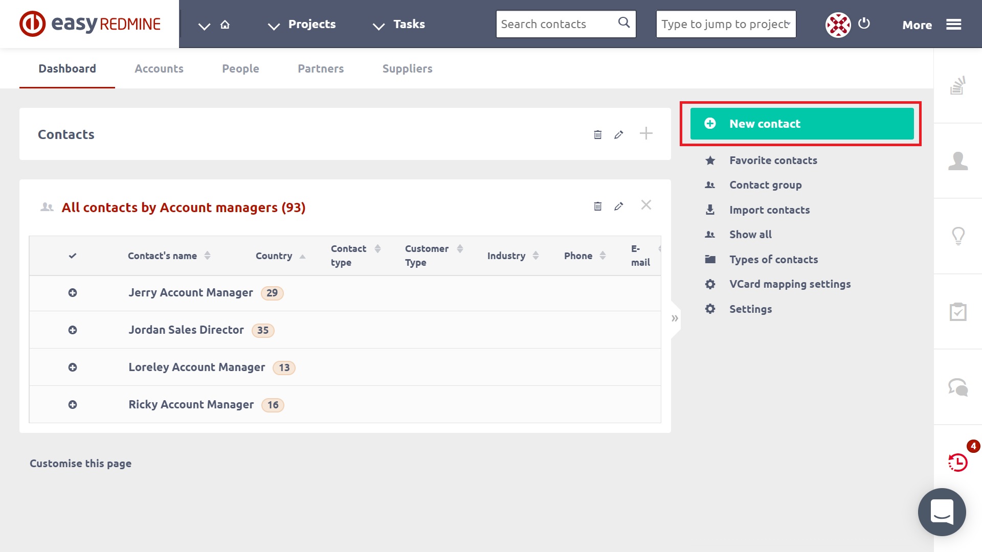Edit the All contacts module with pencil icon
The image size is (982, 552).
pos(619,206)
